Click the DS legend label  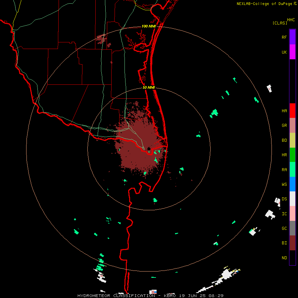[x=284, y=199]
